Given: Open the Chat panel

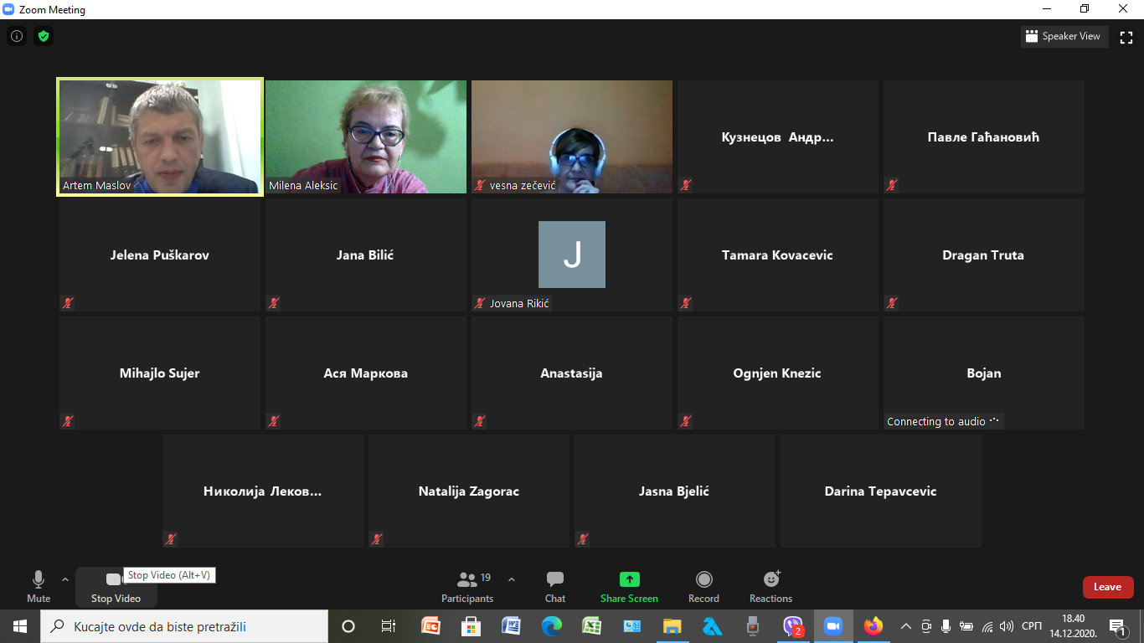Looking at the screenshot, I should [x=554, y=587].
